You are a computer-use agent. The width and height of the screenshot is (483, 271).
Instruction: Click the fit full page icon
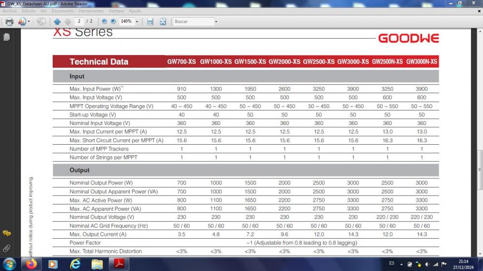coord(163,22)
